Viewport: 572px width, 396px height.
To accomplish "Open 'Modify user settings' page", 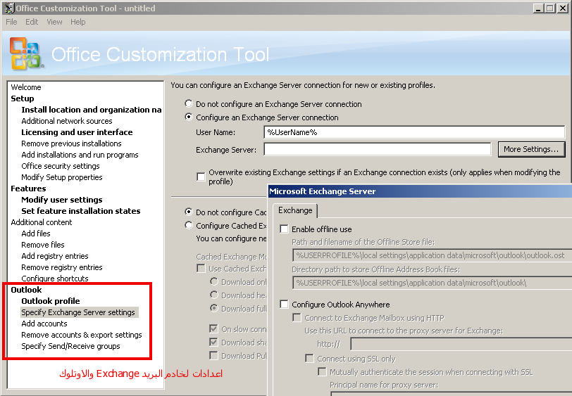I will (x=62, y=200).
